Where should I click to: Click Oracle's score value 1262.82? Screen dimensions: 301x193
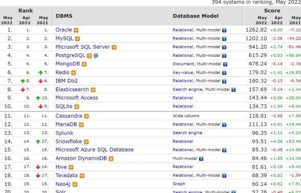[256, 30]
